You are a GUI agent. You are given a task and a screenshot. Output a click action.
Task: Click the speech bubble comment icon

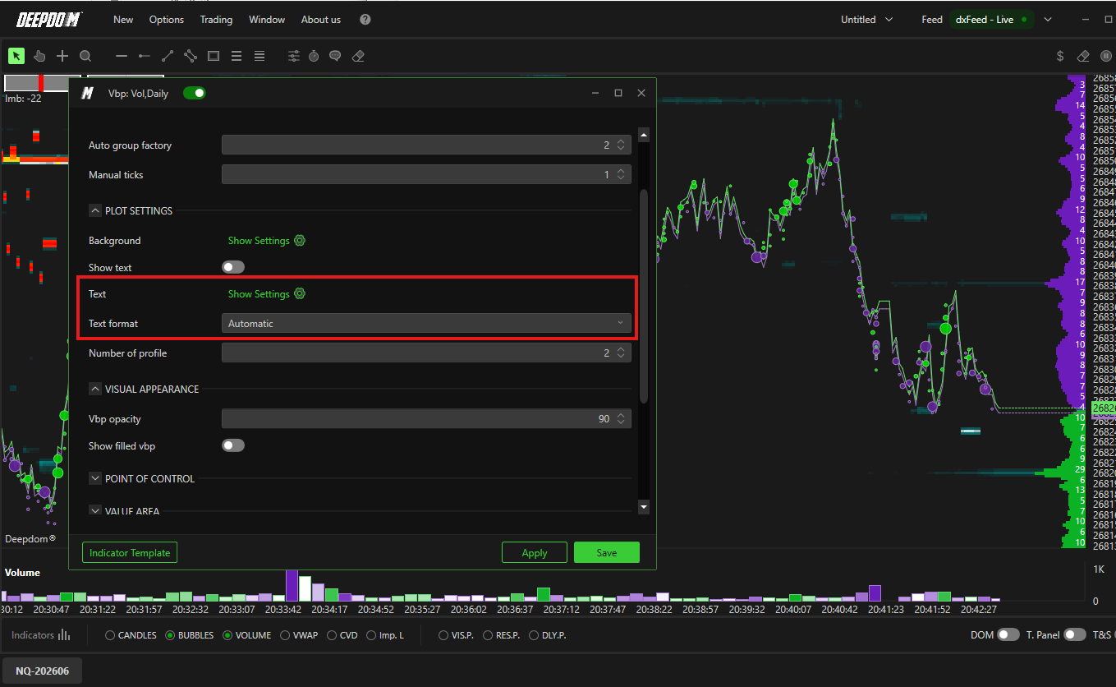pos(335,56)
